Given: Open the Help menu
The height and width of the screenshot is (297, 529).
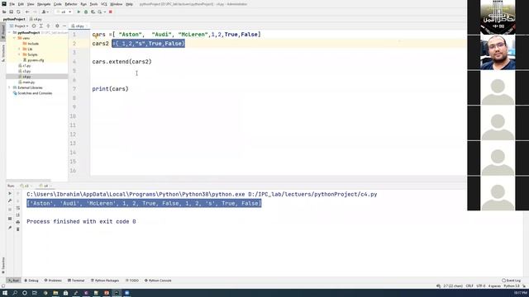Looking at the screenshot, I should coord(129,4).
